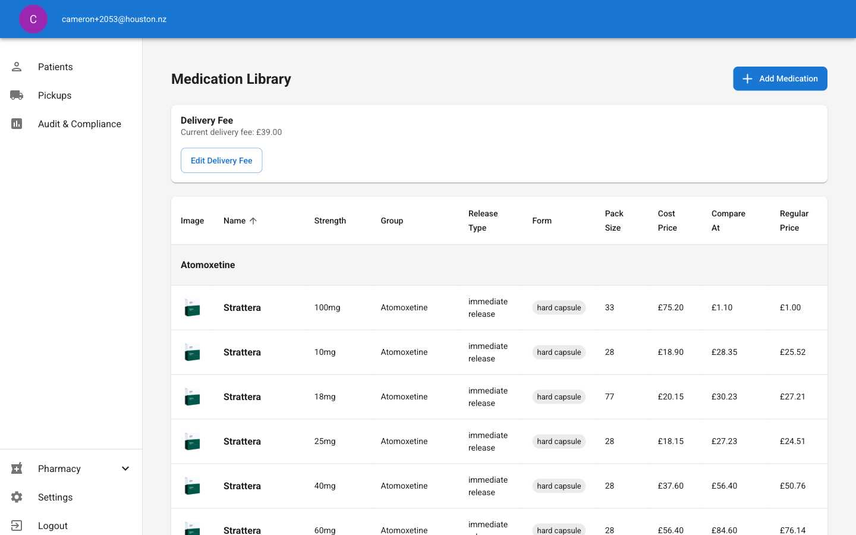Click the Pickups truck icon
Viewport: 856px width, 535px height.
[17, 95]
